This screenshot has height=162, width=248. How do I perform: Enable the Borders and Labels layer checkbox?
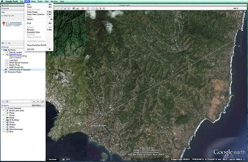[x=5, y=111]
